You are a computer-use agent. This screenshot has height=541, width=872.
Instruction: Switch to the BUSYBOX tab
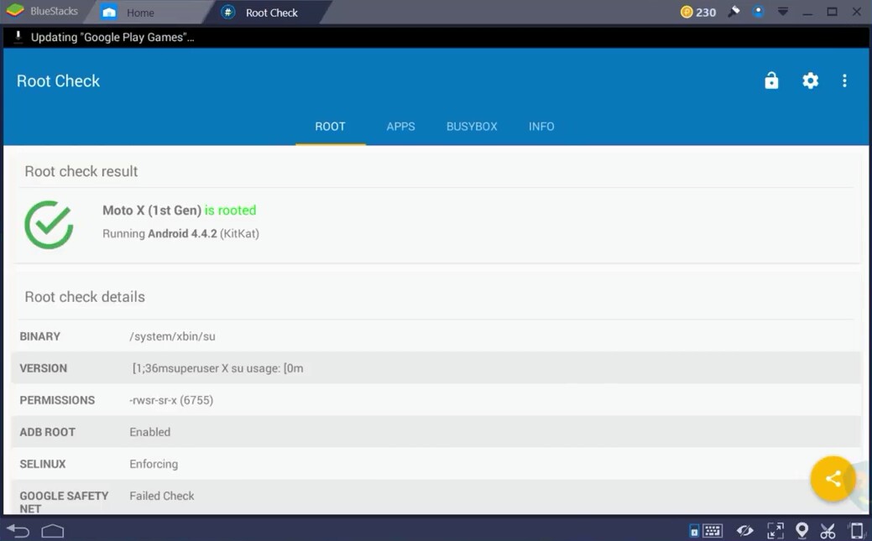tap(472, 126)
